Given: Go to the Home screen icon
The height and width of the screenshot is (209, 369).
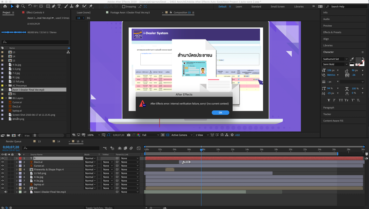Looking at the screenshot, I should pyautogui.click(x=5, y=6).
